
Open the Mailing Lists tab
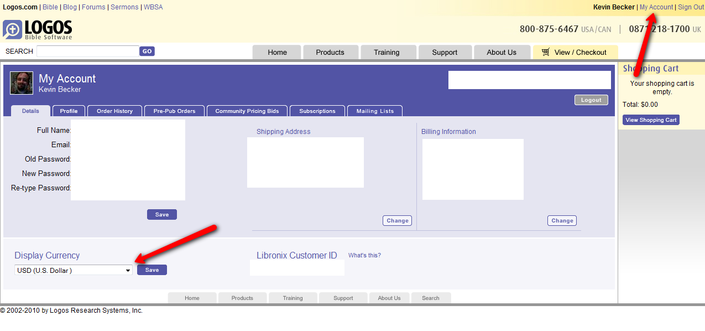coord(375,111)
